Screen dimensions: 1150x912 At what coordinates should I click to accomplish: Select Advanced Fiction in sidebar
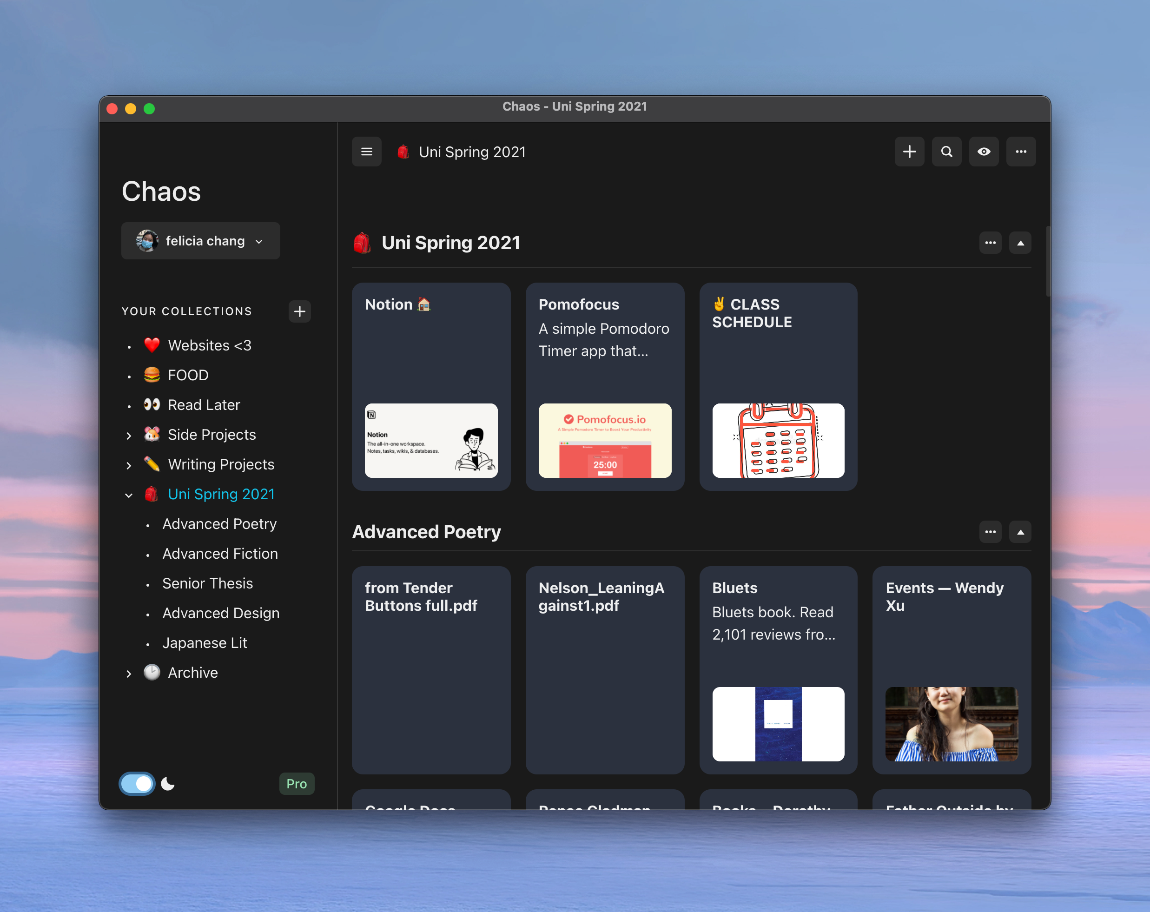coord(220,554)
